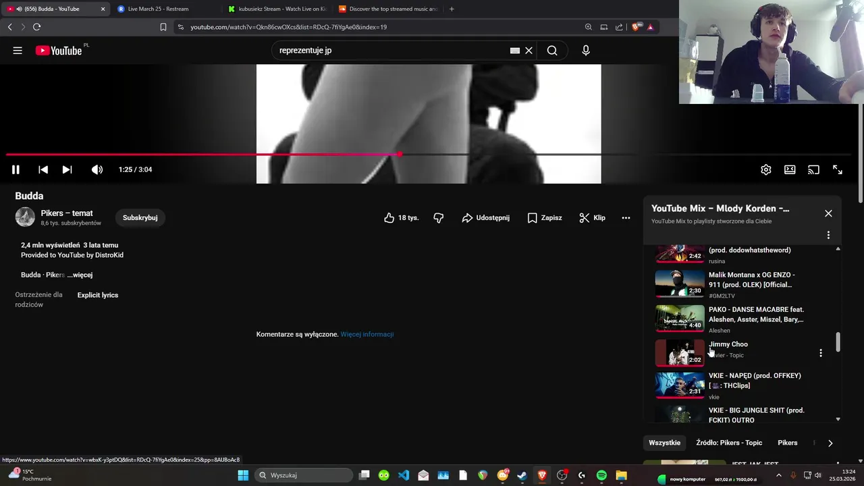Open the on-screen keyboard icon in search
Screen dimensions: 864x486
(x=514, y=51)
